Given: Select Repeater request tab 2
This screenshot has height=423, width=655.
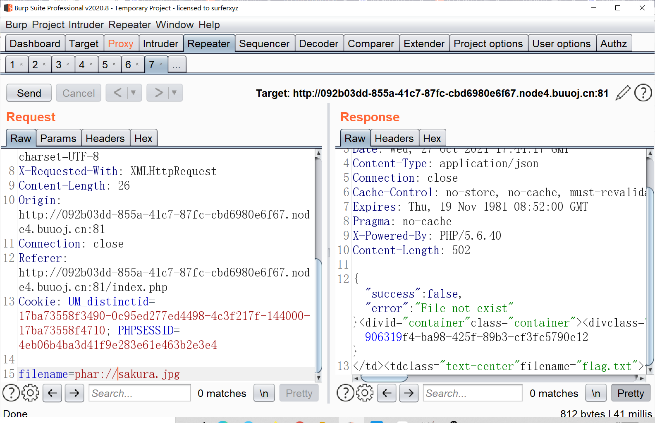Looking at the screenshot, I should tap(35, 65).
